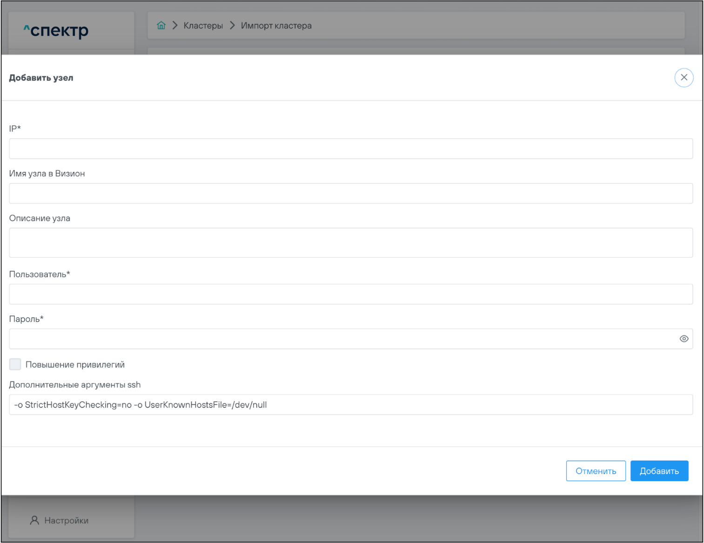Enable the Повышение привилегий checkbox
704x543 pixels.
(x=15, y=364)
